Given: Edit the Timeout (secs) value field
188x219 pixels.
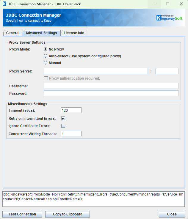Looking at the screenshot, I should pos(71,110).
